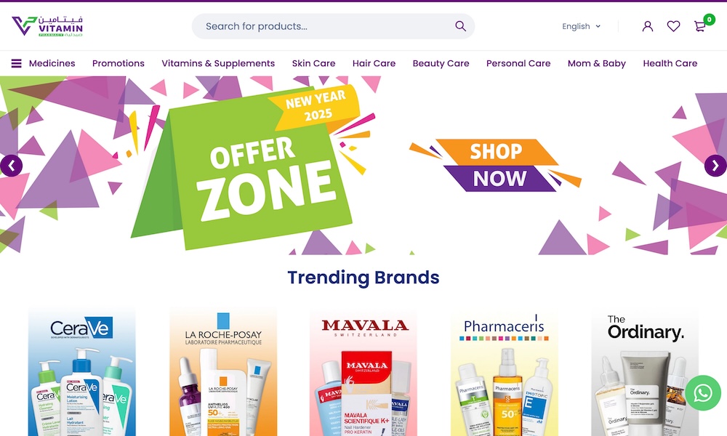727x436 pixels.
Task: Advance to next banner slide
Action: click(715, 166)
